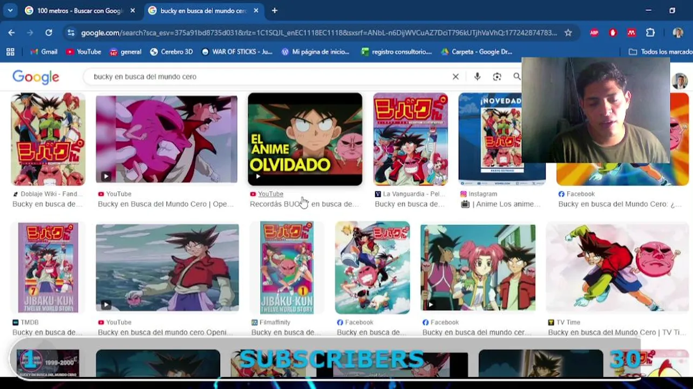Close the '100 metros' tab
Image resolution: width=693 pixels, height=389 pixels.
[x=133, y=10]
